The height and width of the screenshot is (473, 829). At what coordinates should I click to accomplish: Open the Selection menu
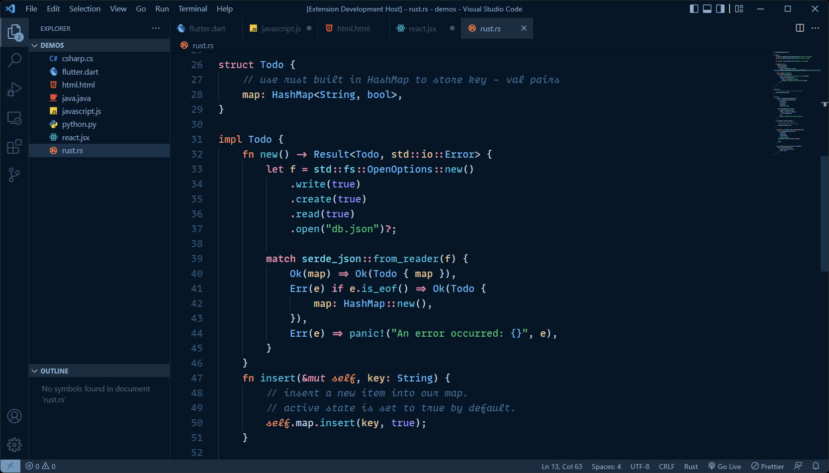tap(85, 9)
